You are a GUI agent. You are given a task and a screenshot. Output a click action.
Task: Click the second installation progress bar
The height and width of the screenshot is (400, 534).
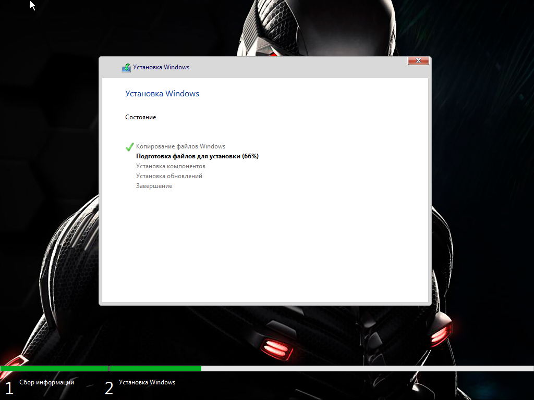click(321, 368)
